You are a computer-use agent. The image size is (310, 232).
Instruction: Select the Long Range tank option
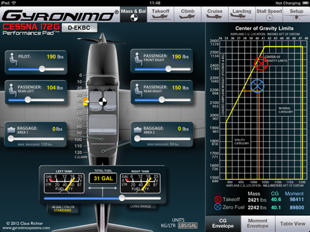point(140,206)
